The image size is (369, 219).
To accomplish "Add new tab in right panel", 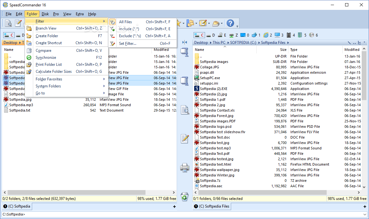I will tap(365, 207).
